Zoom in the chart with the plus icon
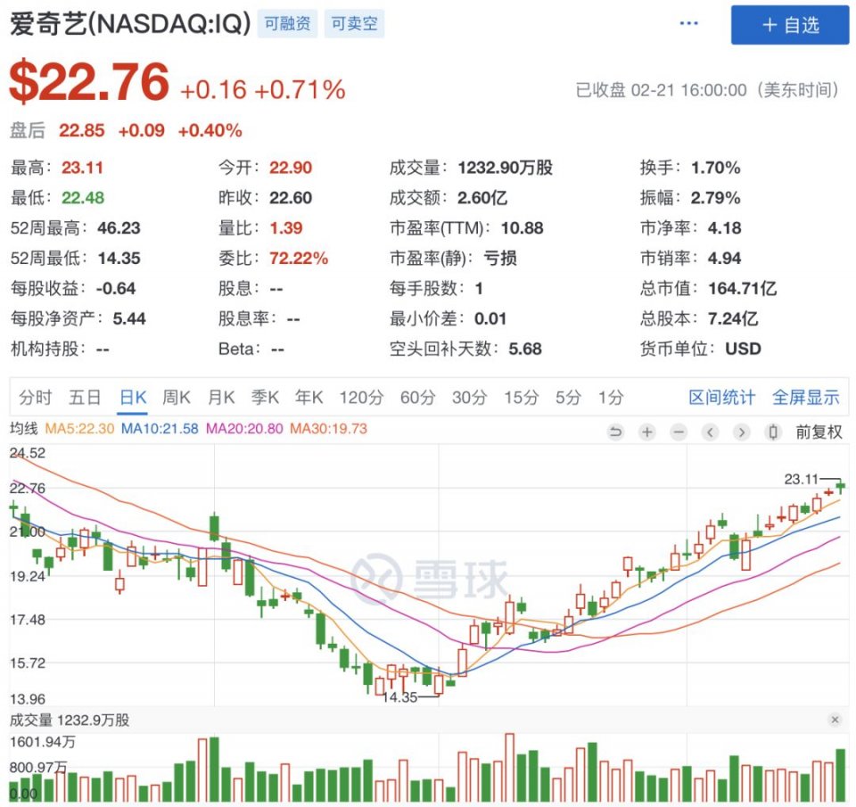 click(x=647, y=432)
